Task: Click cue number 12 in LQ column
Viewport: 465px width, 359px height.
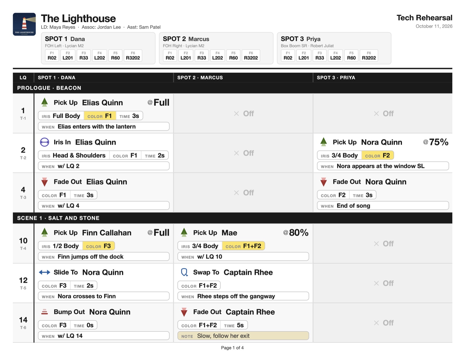Action: [x=23, y=280]
